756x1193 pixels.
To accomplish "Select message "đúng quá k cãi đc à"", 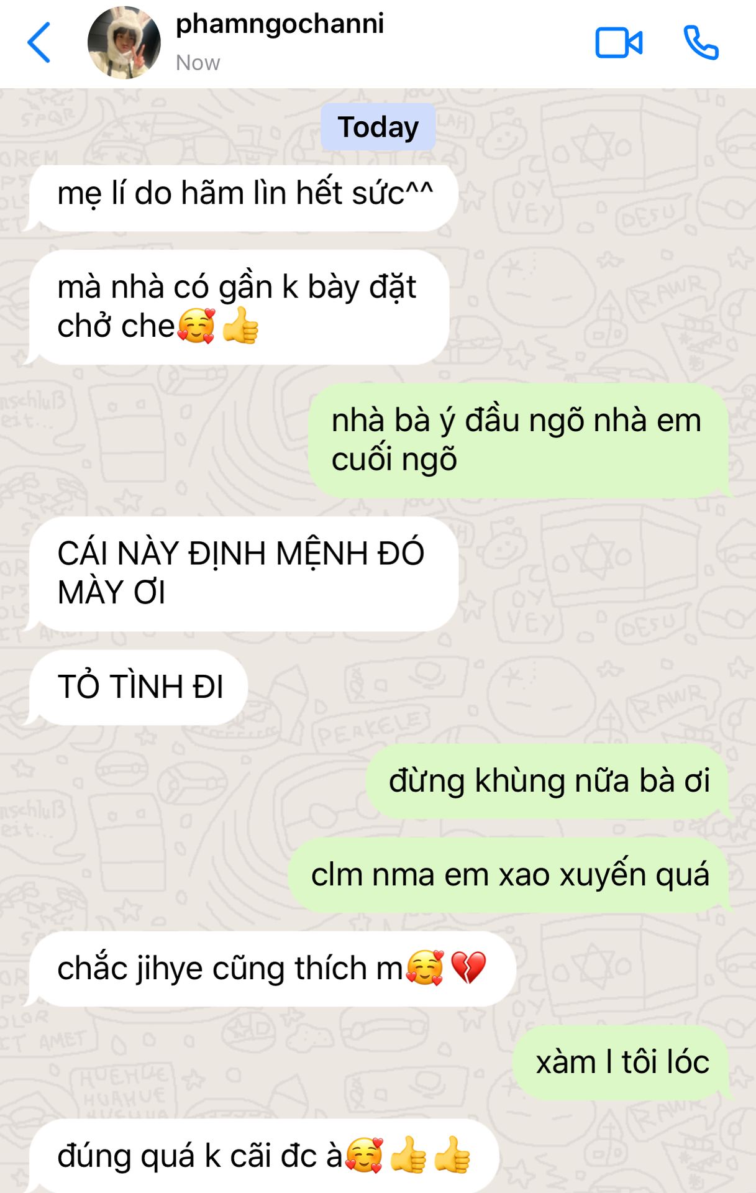I will [x=265, y=1156].
